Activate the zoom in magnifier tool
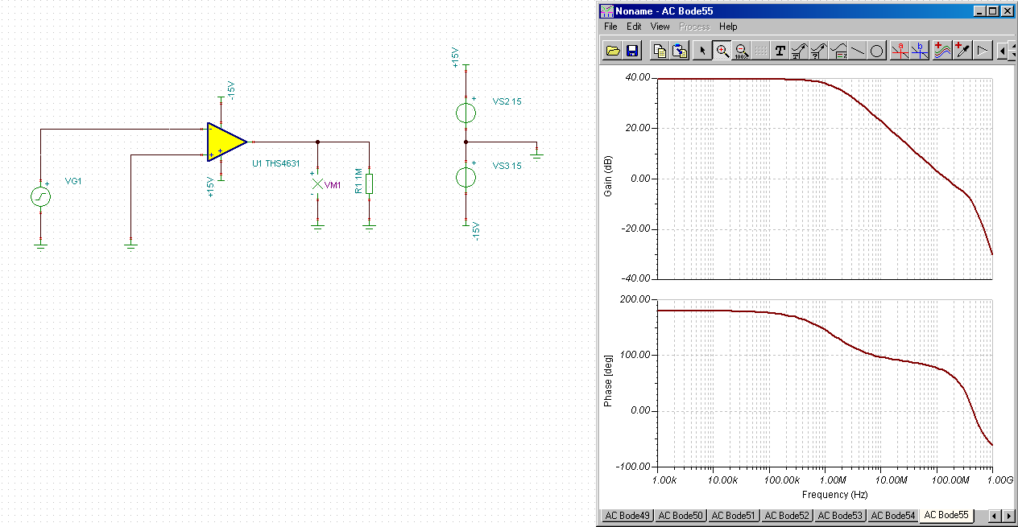Image resolution: width=1018 pixels, height=527 pixels. pos(722,51)
